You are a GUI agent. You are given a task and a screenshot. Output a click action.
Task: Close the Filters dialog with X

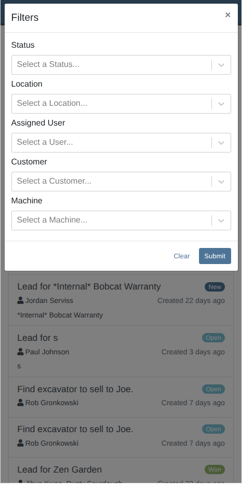228,15
